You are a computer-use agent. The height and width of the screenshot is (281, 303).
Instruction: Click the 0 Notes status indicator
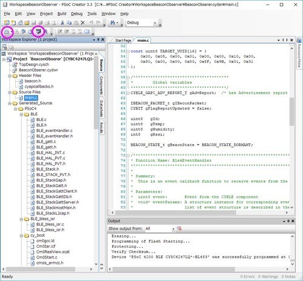tap(288, 277)
